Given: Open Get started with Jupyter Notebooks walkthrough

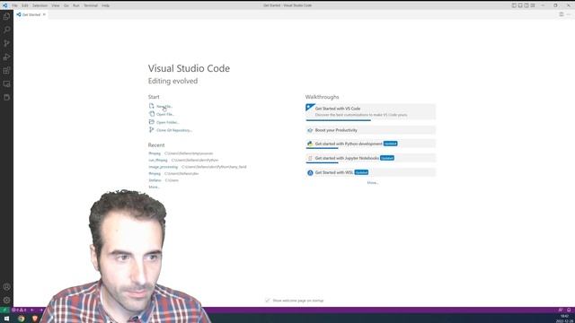Looking at the screenshot, I should click(371, 158).
